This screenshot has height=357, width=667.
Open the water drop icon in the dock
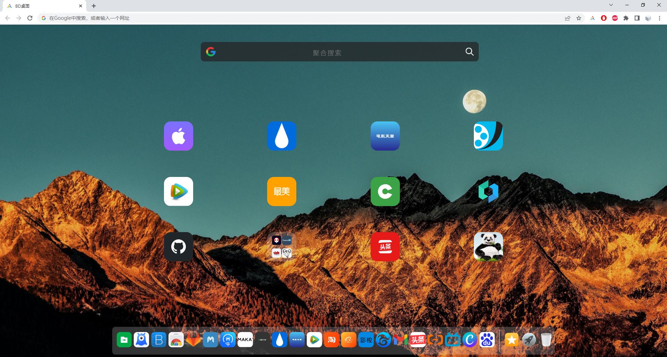(280, 340)
